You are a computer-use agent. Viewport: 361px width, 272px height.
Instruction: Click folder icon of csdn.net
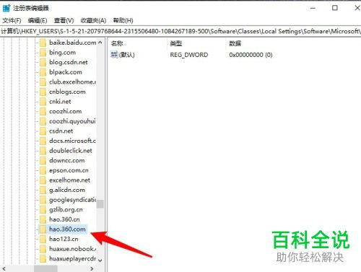[x=43, y=131]
